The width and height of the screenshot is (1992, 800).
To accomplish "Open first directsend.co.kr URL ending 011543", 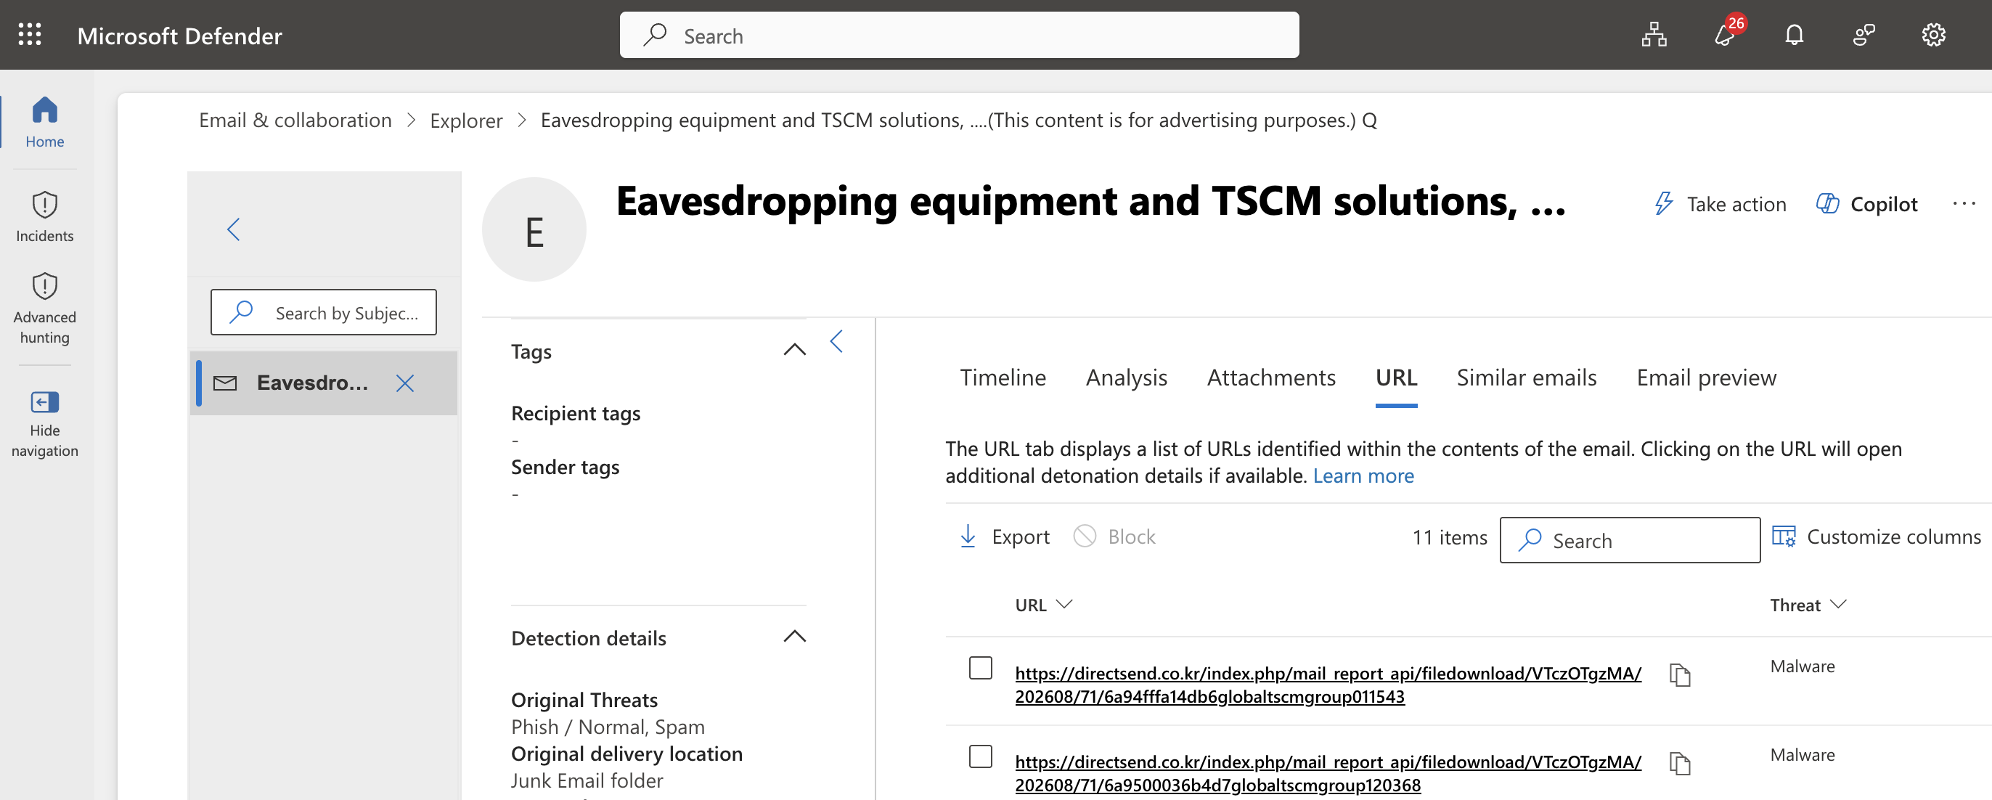I will (1328, 685).
